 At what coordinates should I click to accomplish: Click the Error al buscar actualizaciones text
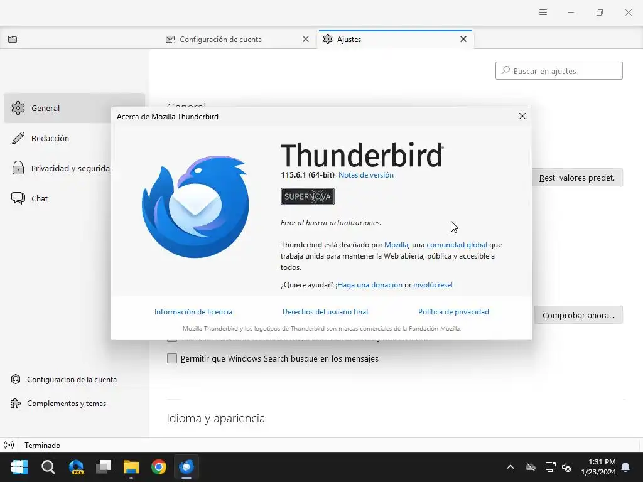click(x=331, y=223)
